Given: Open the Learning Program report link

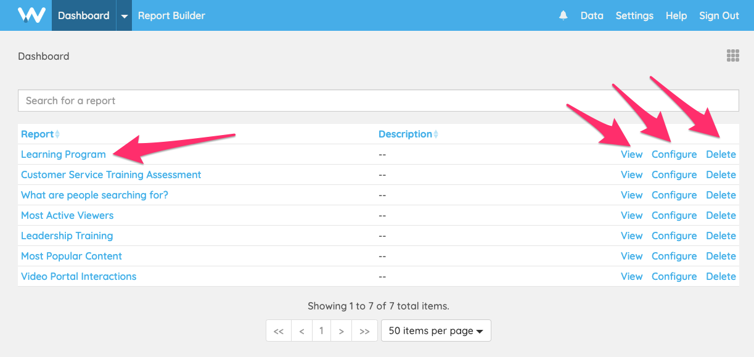Looking at the screenshot, I should pyautogui.click(x=64, y=154).
